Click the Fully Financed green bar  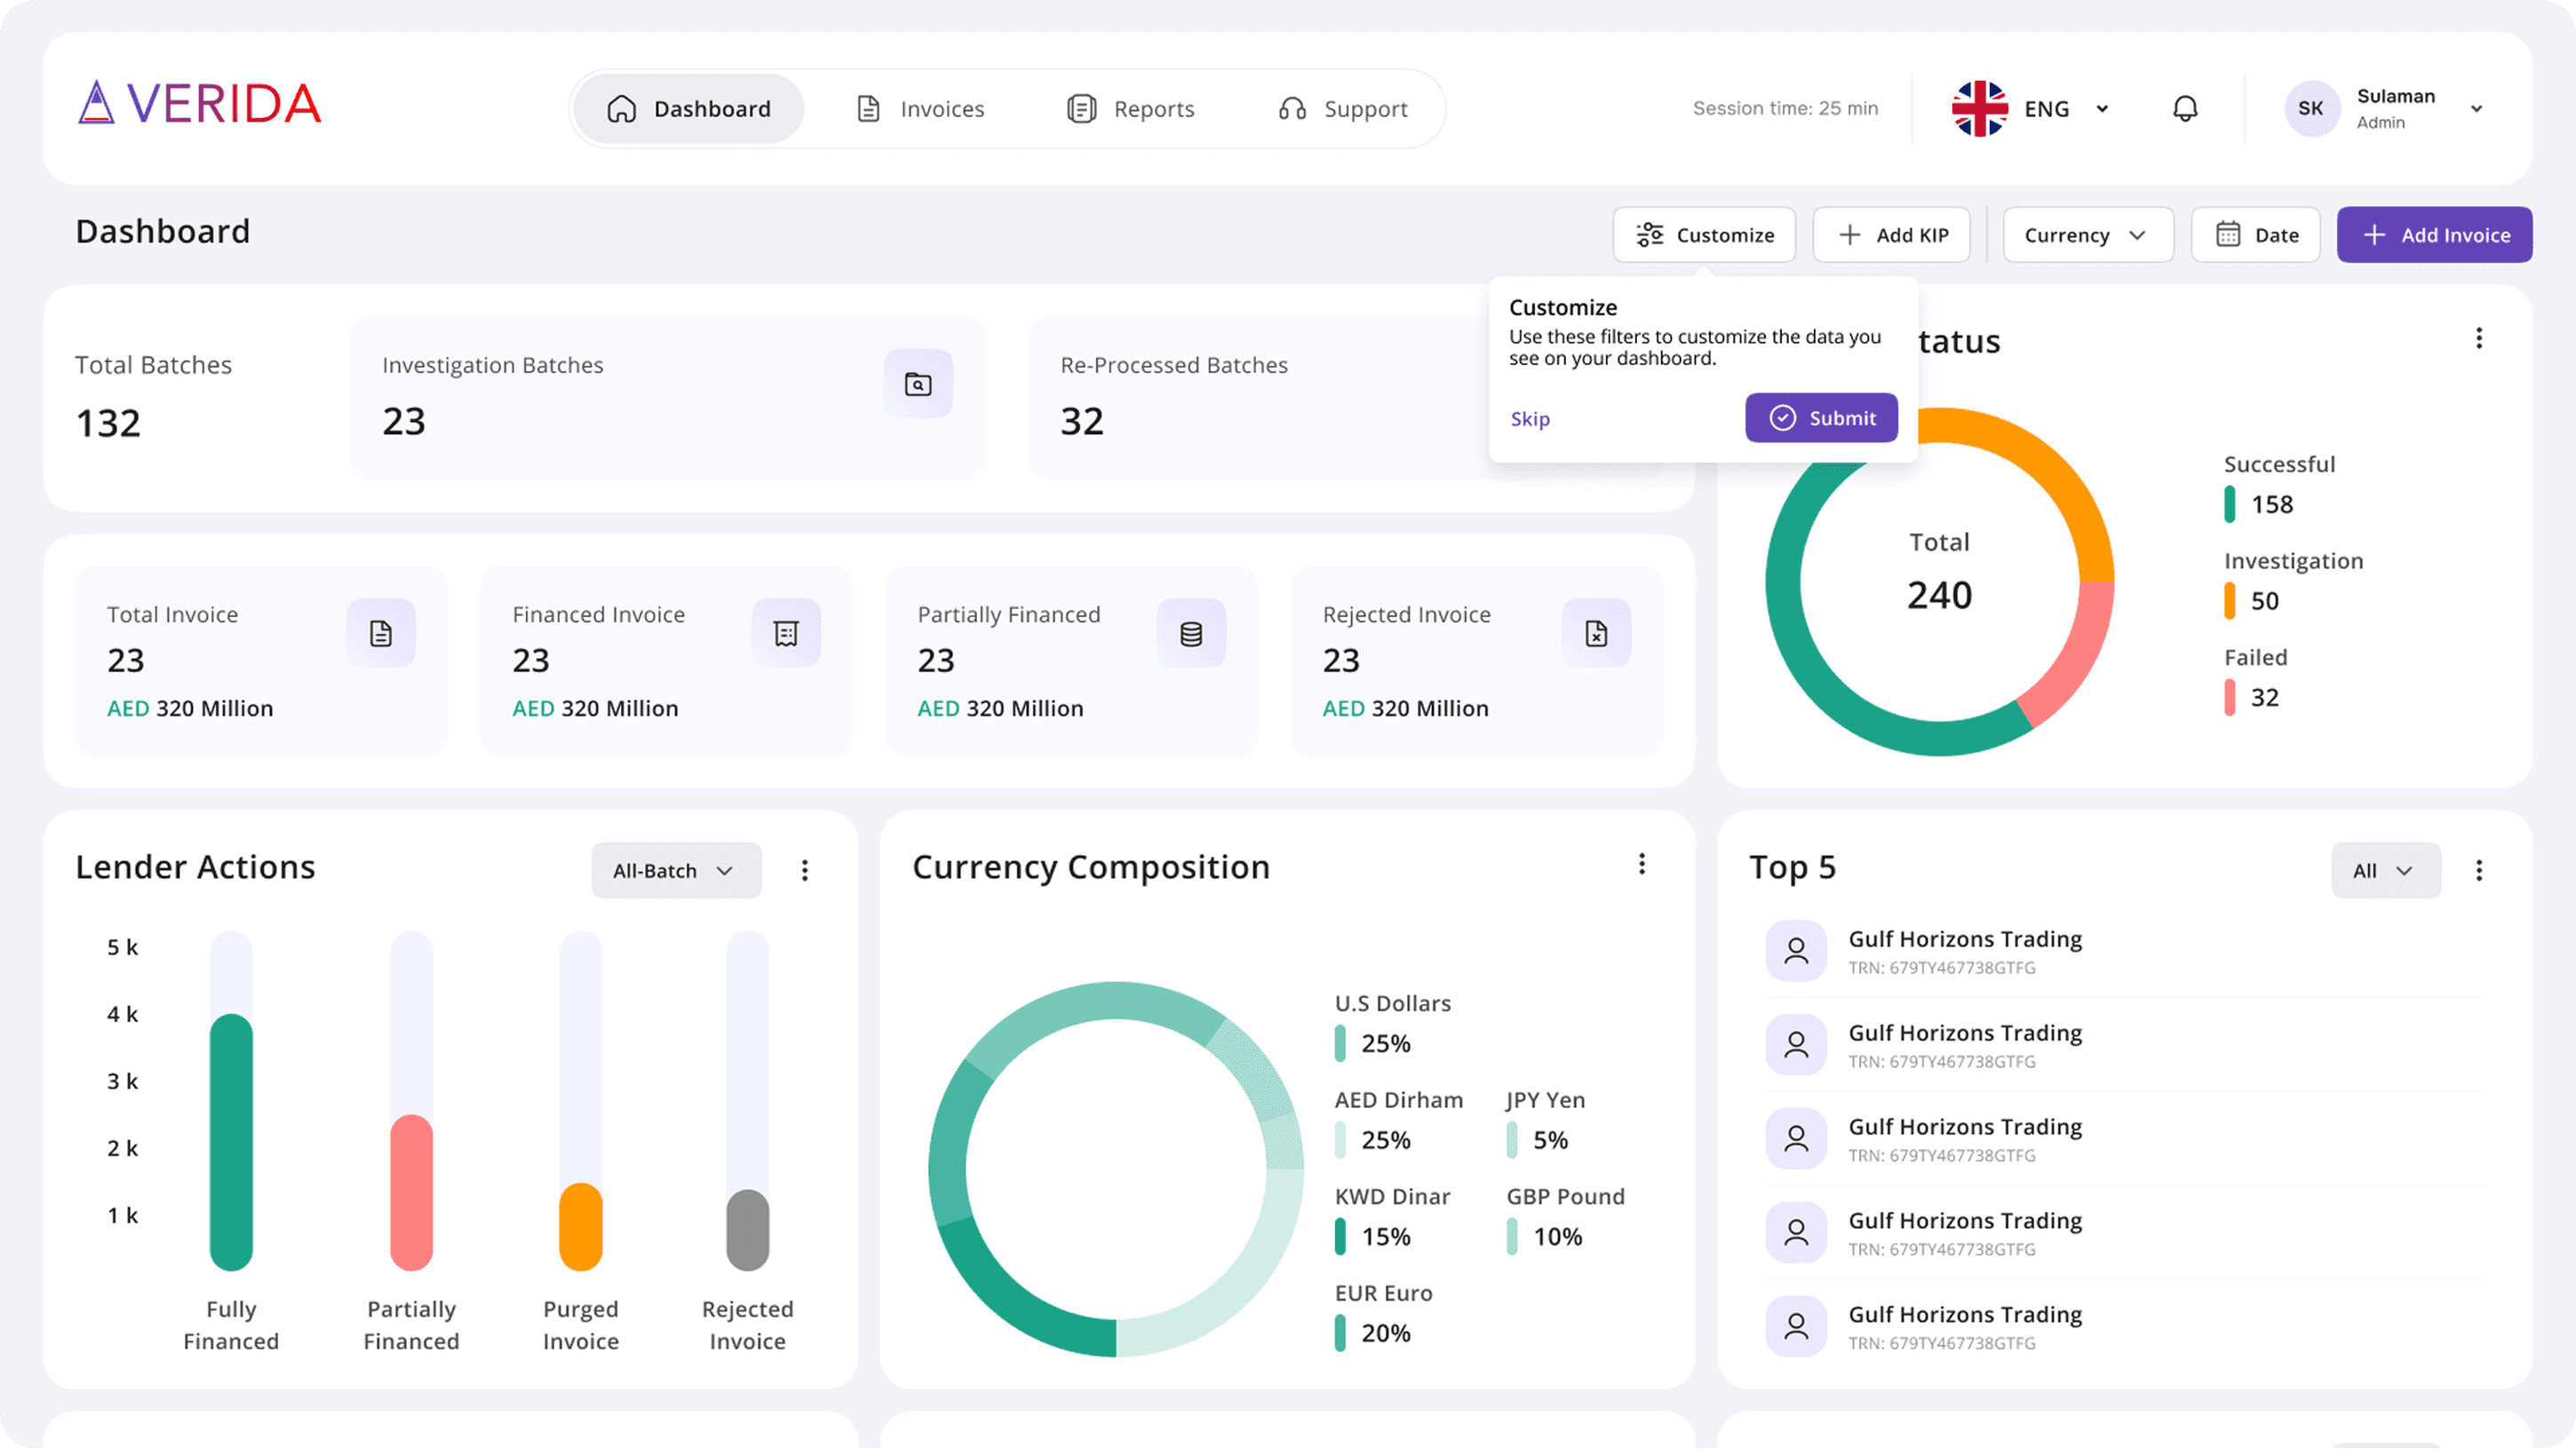pos(231,1141)
